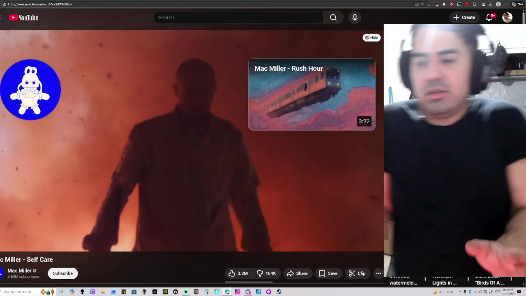526x296 pixels.
Task: Click the verified badge beside Mac Miller
Action: tap(35, 271)
